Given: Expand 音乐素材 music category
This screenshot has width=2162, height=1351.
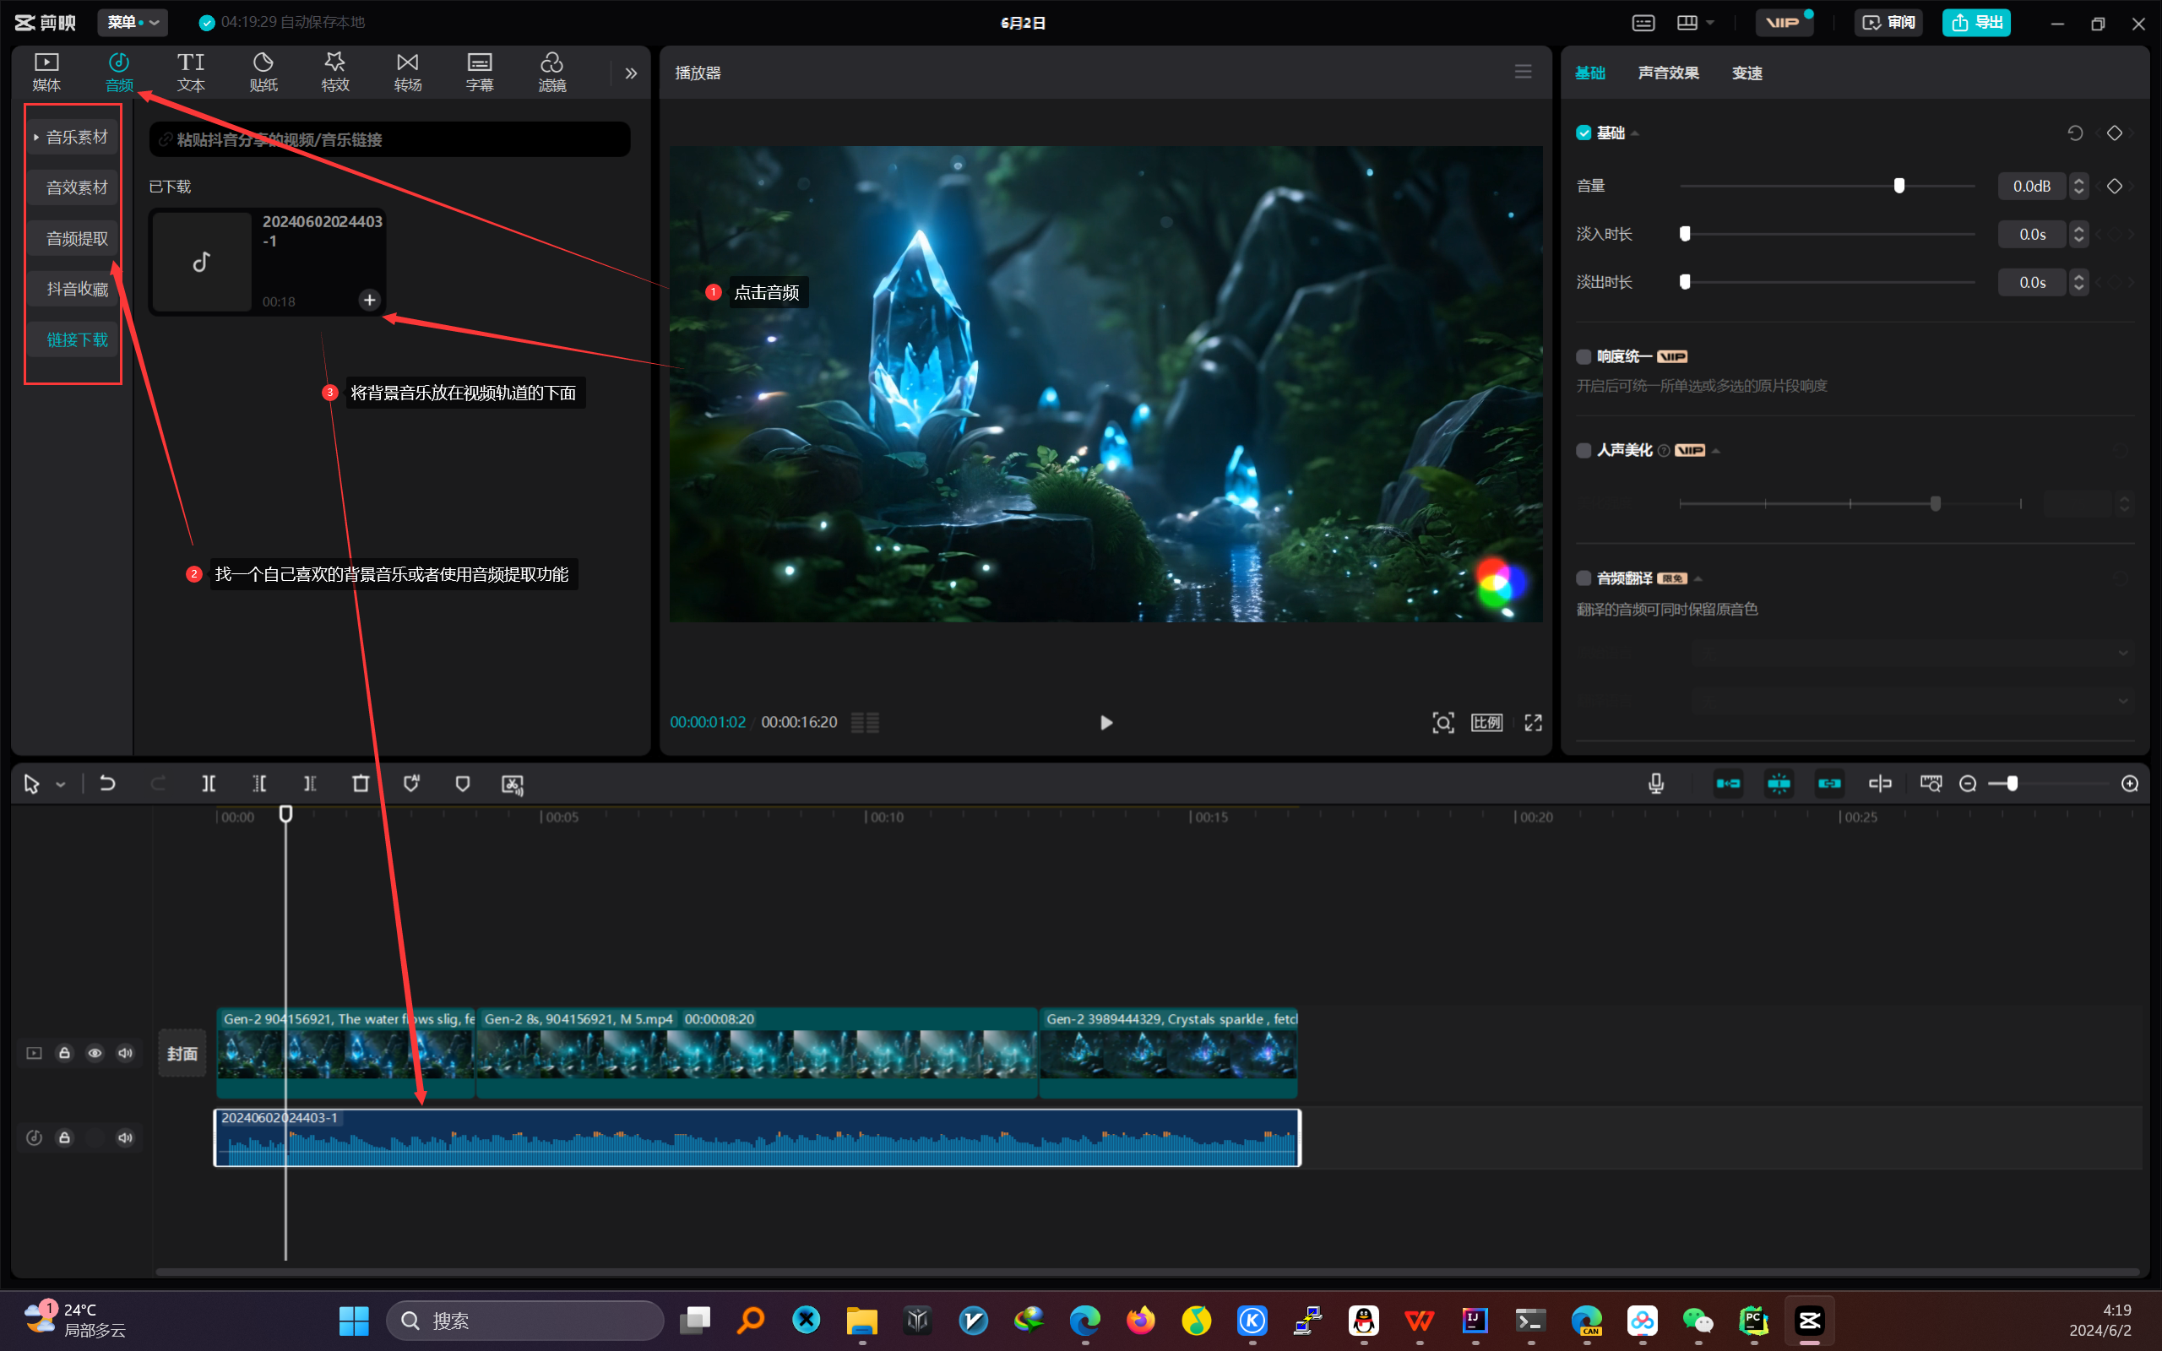Looking at the screenshot, I should point(72,137).
